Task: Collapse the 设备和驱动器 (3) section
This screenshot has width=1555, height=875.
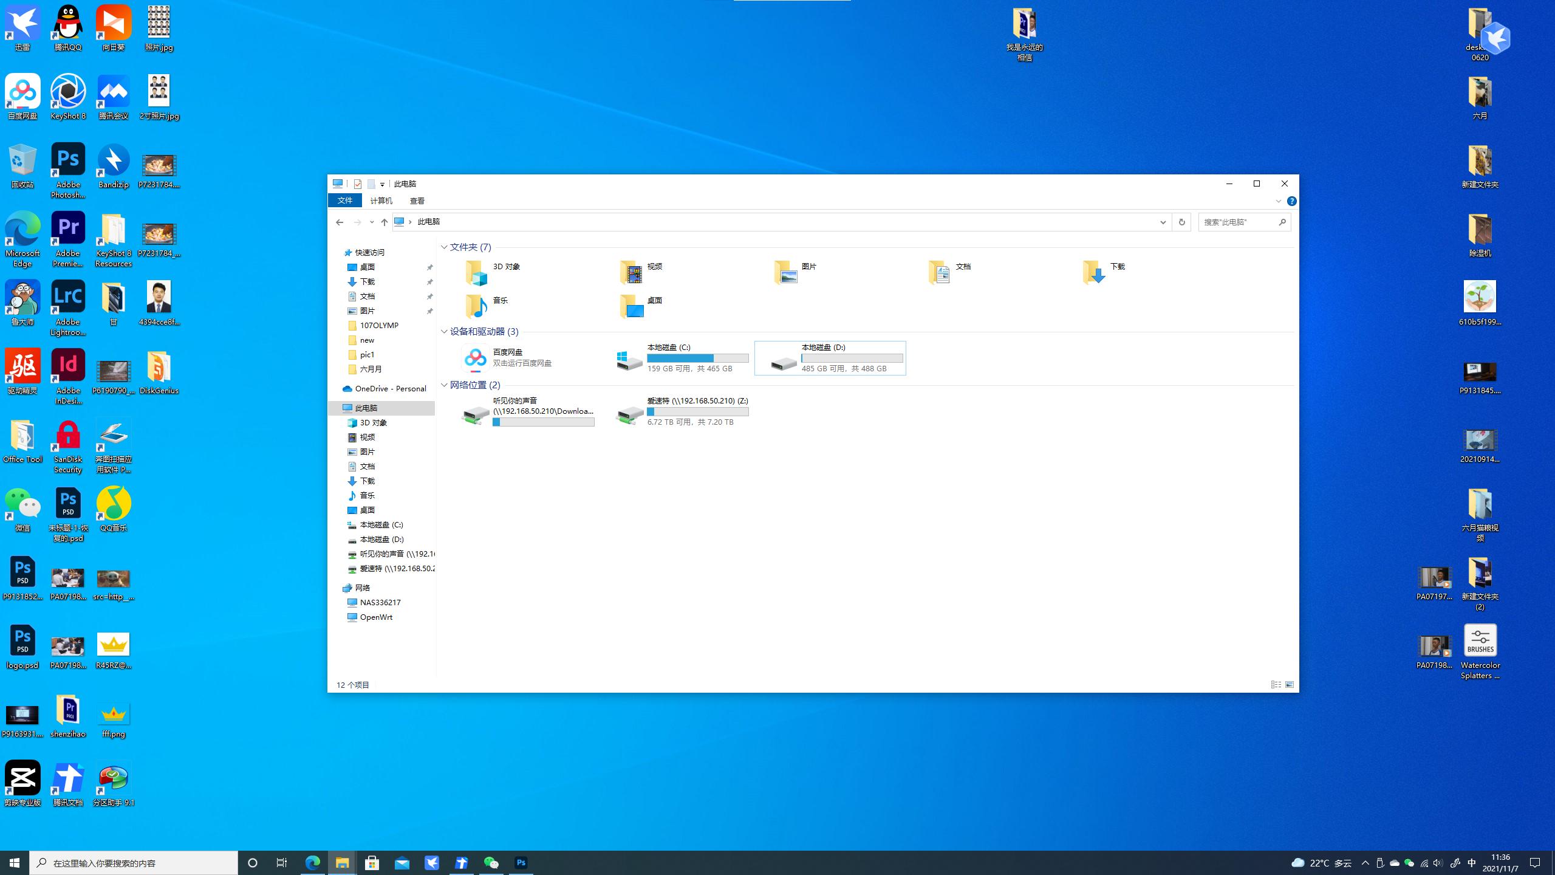Action: click(444, 332)
